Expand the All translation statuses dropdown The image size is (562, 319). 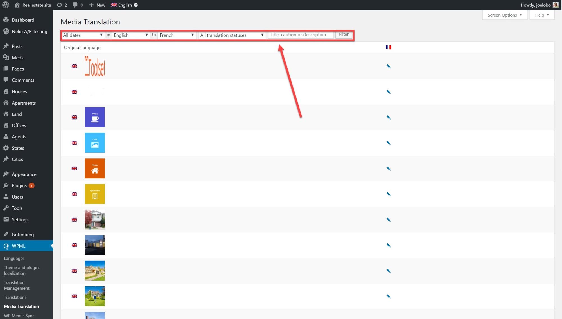click(x=232, y=35)
